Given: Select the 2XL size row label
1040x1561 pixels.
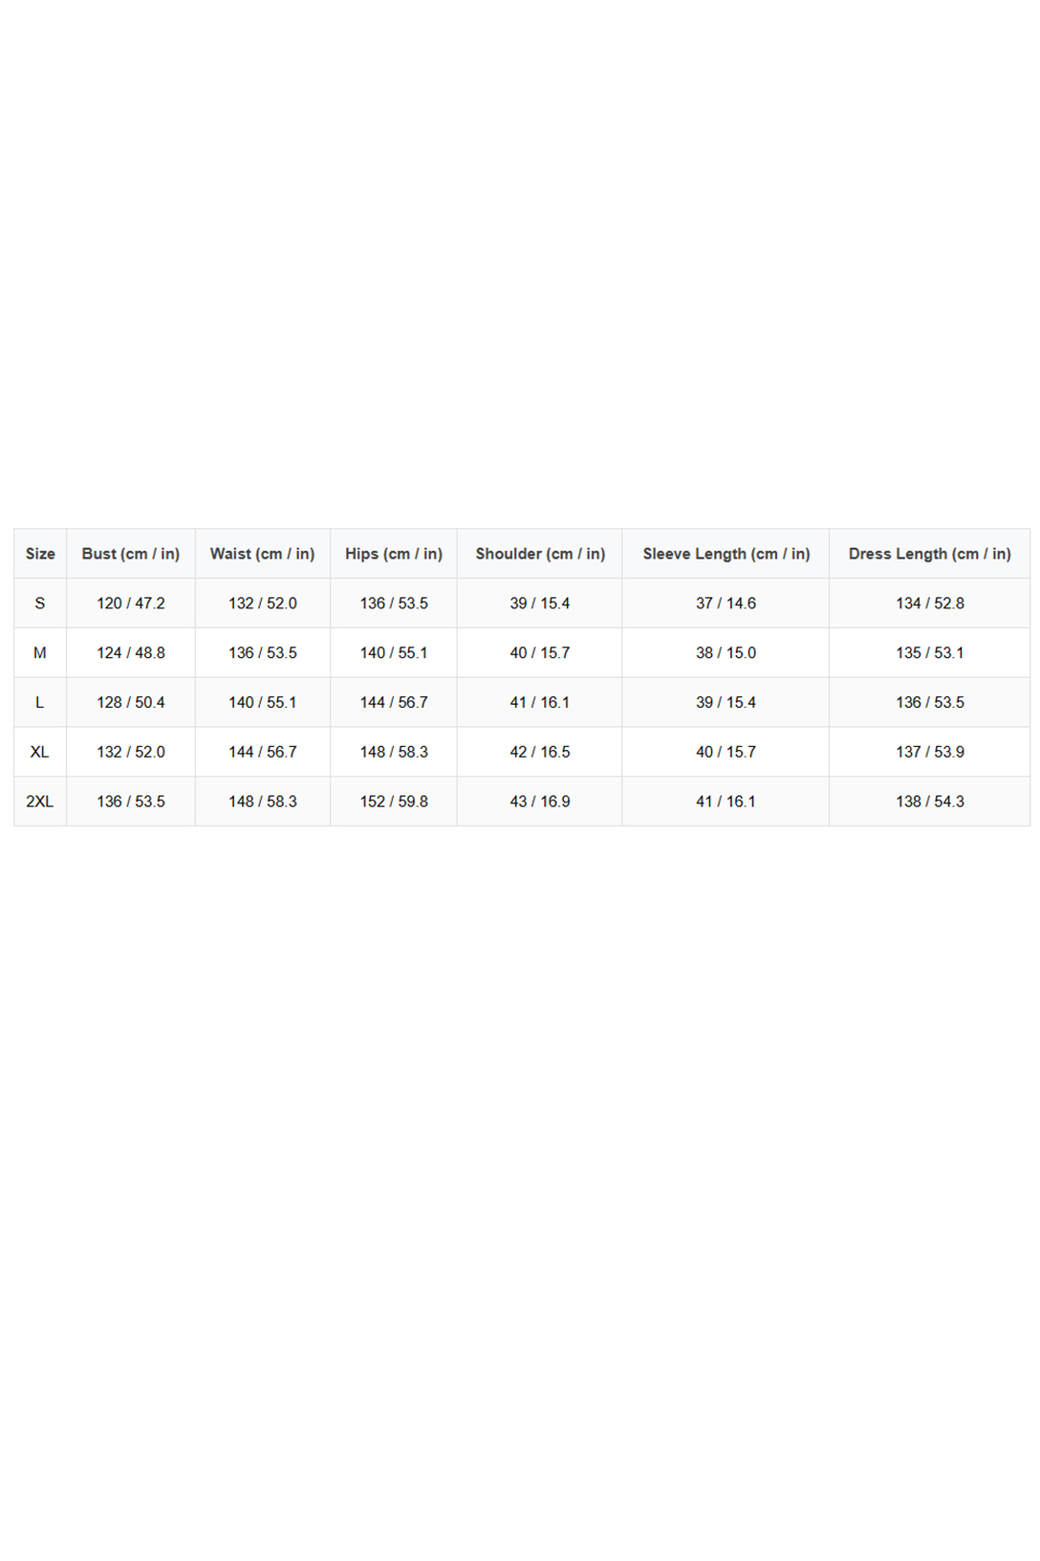Looking at the screenshot, I should point(40,802).
